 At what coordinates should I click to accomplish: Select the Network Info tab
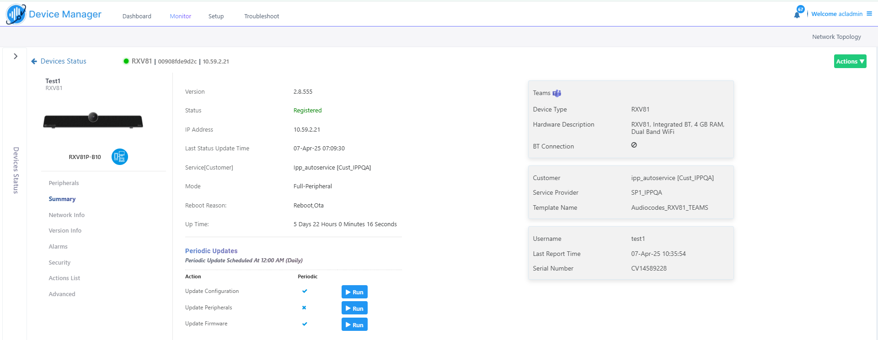tap(67, 215)
